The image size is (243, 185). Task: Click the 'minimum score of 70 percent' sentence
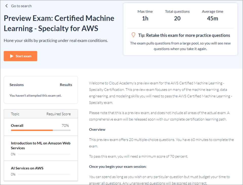point(138,156)
